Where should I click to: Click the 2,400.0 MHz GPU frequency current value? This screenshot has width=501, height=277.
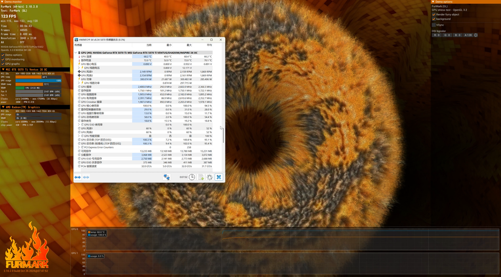coord(145,87)
